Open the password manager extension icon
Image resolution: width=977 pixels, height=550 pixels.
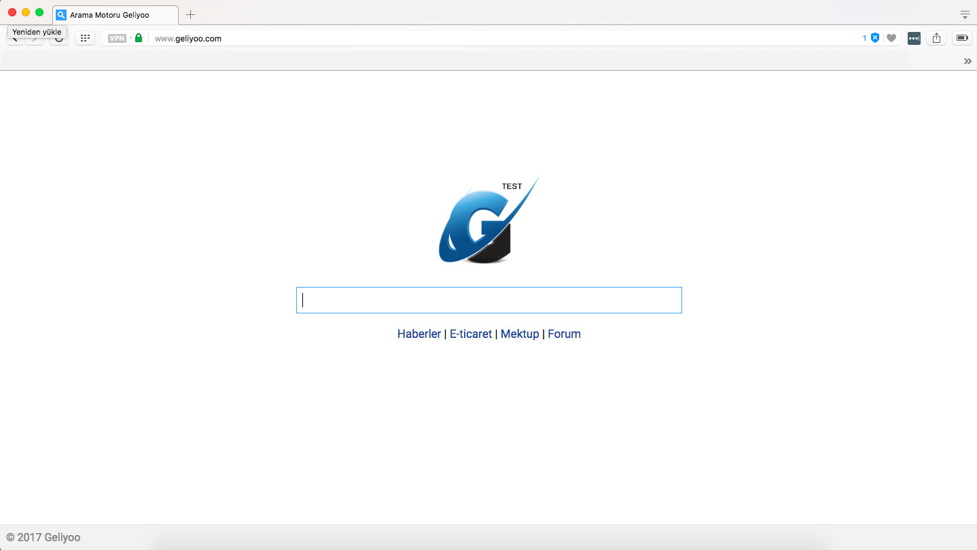(914, 38)
